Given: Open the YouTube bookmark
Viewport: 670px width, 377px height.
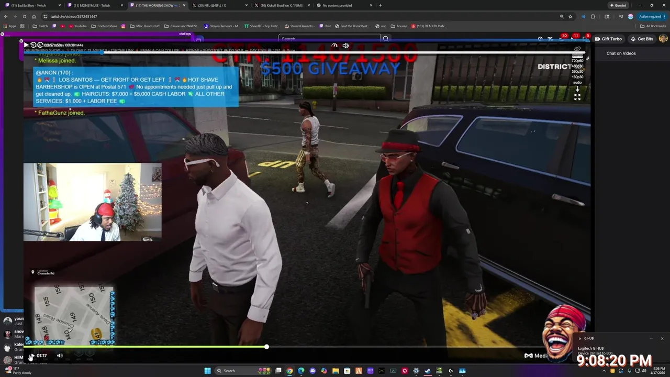Looking at the screenshot, I should pos(77,26).
